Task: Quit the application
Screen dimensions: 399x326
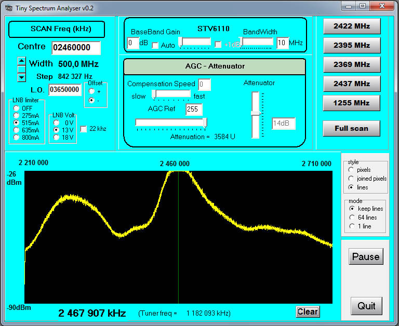Action: coord(366,306)
